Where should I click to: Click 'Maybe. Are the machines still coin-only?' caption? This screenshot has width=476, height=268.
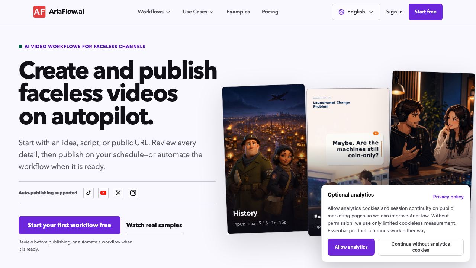[356, 149]
